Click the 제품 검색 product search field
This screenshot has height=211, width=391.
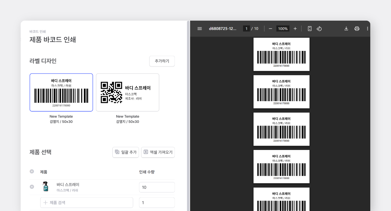point(87,202)
